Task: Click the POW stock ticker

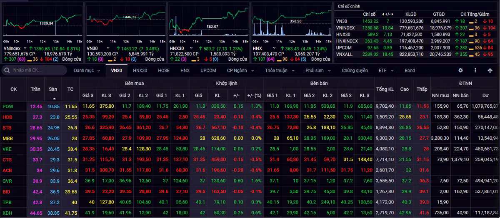Action: [x=7, y=107]
